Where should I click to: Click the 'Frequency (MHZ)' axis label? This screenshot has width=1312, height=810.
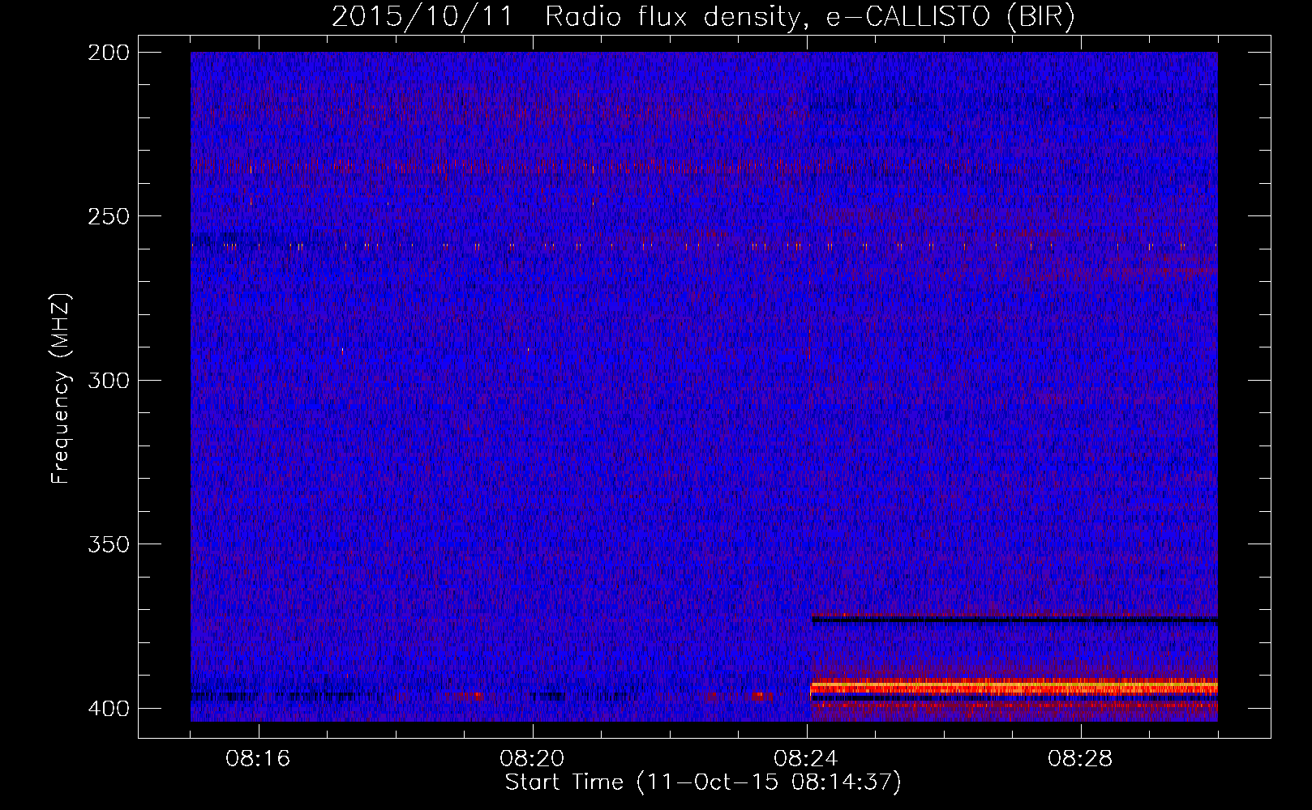tap(61, 388)
